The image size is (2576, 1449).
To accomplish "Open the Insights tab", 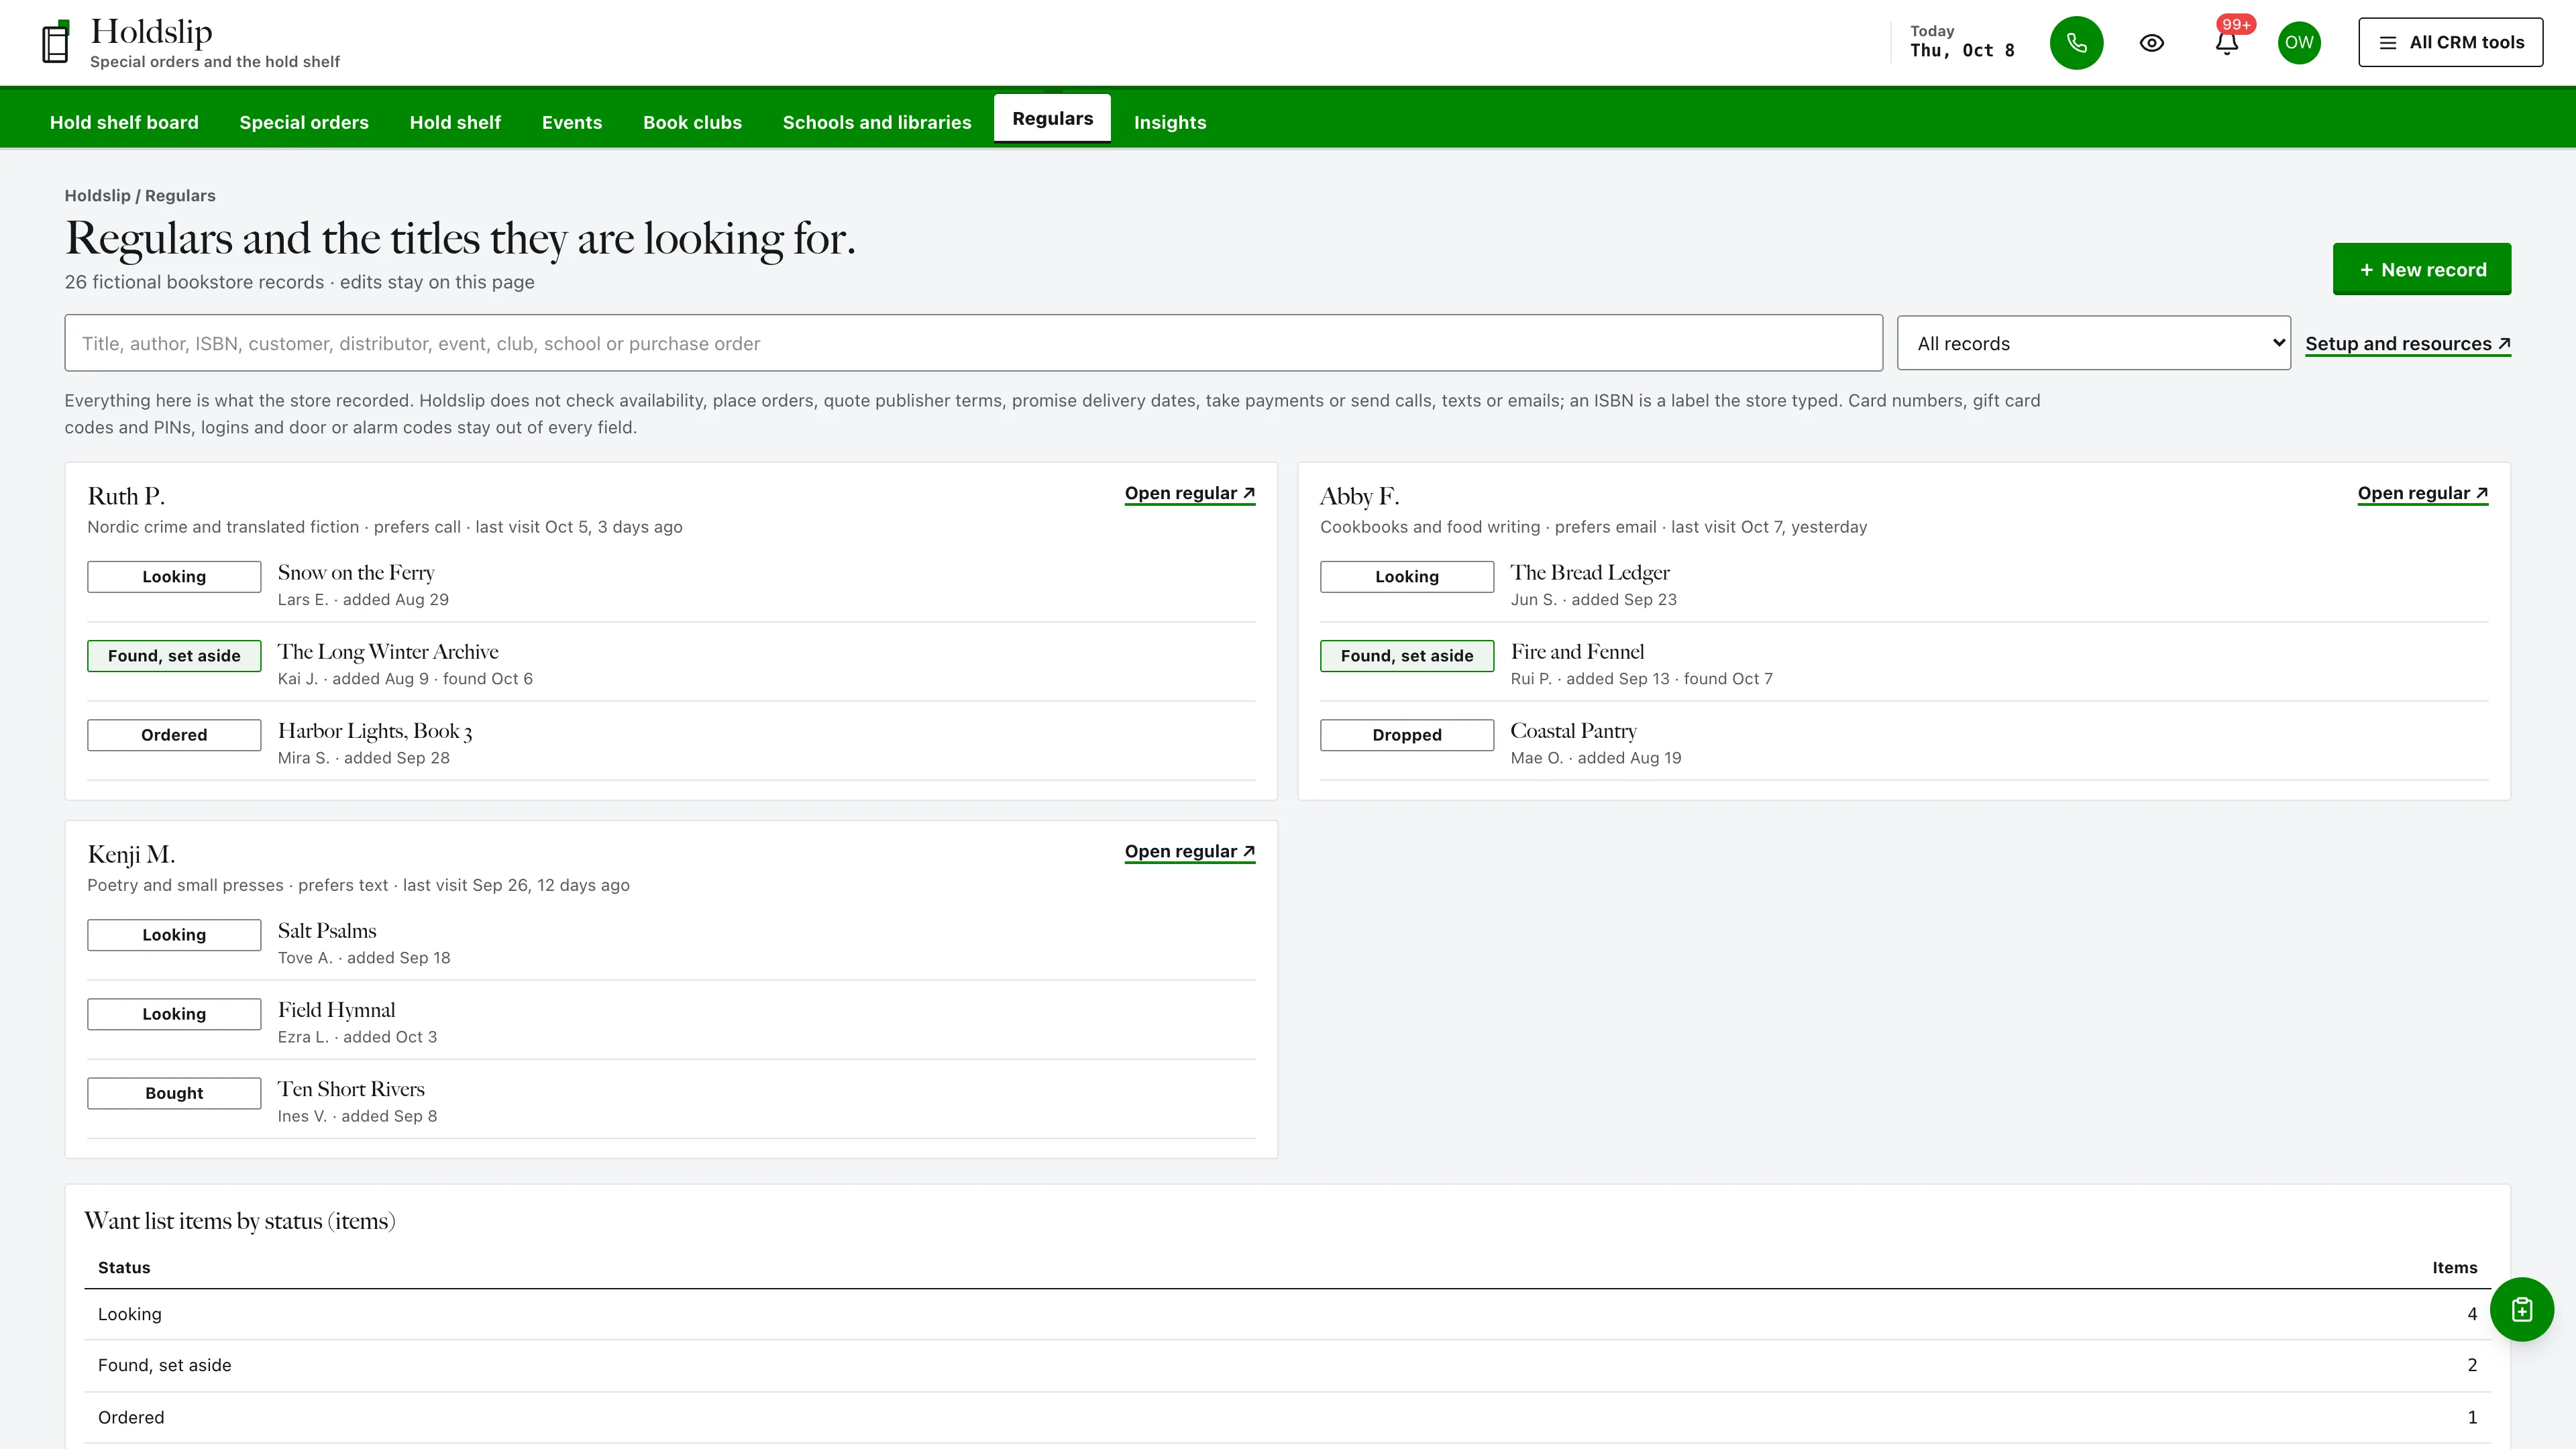I will click(x=1170, y=122).
